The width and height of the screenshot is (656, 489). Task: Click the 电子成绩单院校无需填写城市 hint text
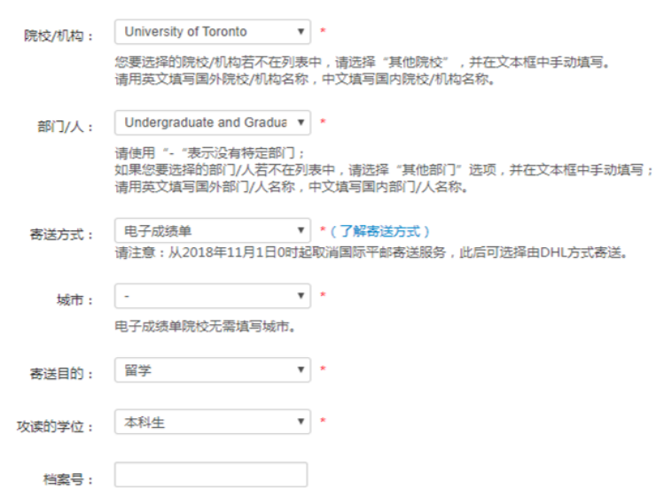pos(205,325)
